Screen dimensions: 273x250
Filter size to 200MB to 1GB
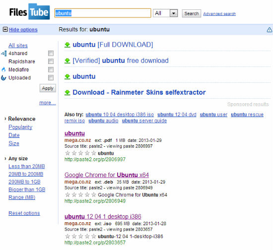(24, 182)
